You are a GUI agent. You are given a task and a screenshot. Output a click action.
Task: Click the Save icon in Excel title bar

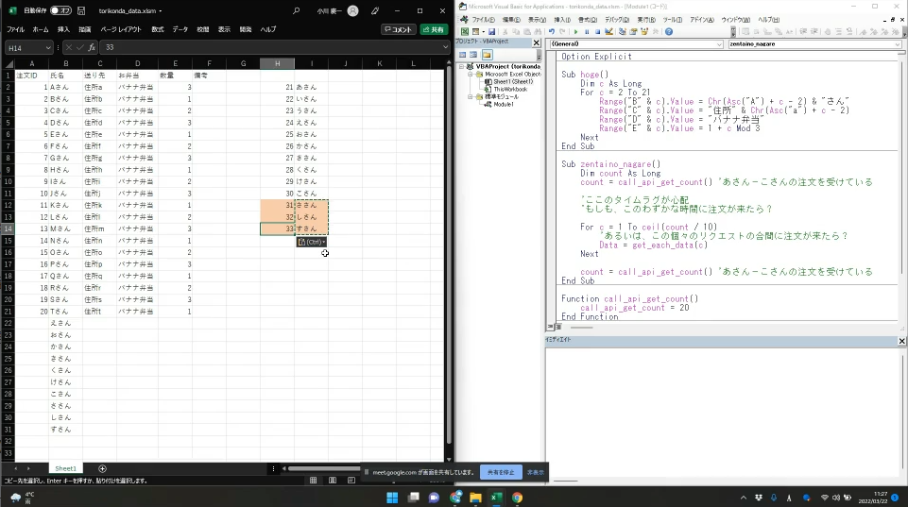click(x=81, y=10)
